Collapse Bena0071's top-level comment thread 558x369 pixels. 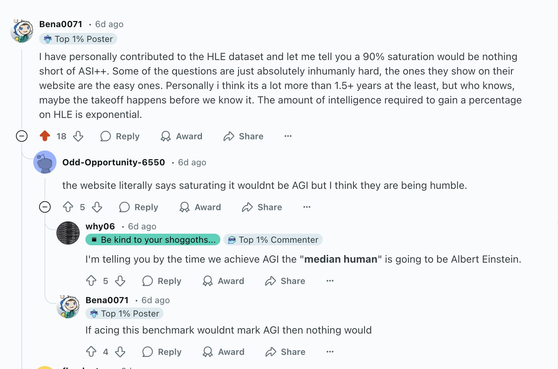point(22,136)
